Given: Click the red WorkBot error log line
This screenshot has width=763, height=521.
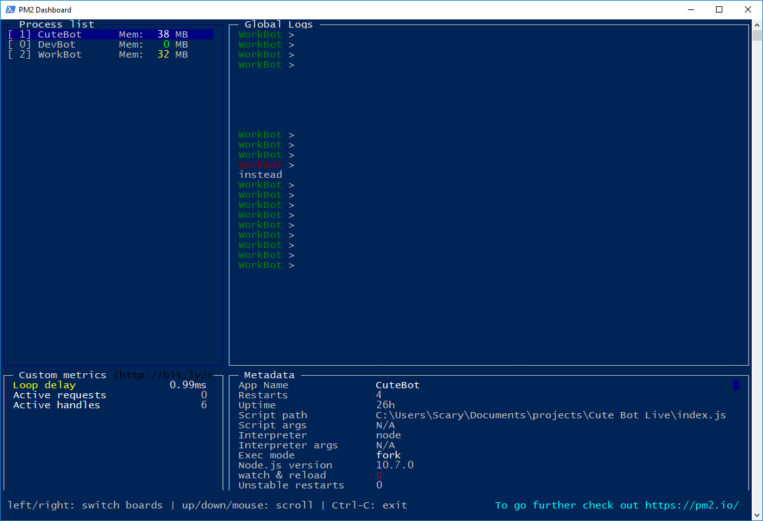Looking at the screenshot, I should [260, 164].
